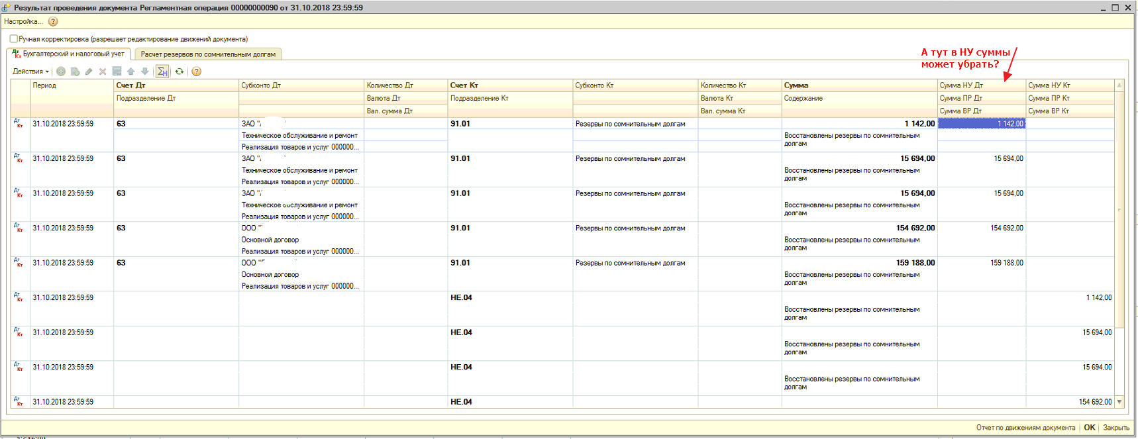Click the move down arrow icon
Screen dimensions: 1138x439
coord(144,72)
